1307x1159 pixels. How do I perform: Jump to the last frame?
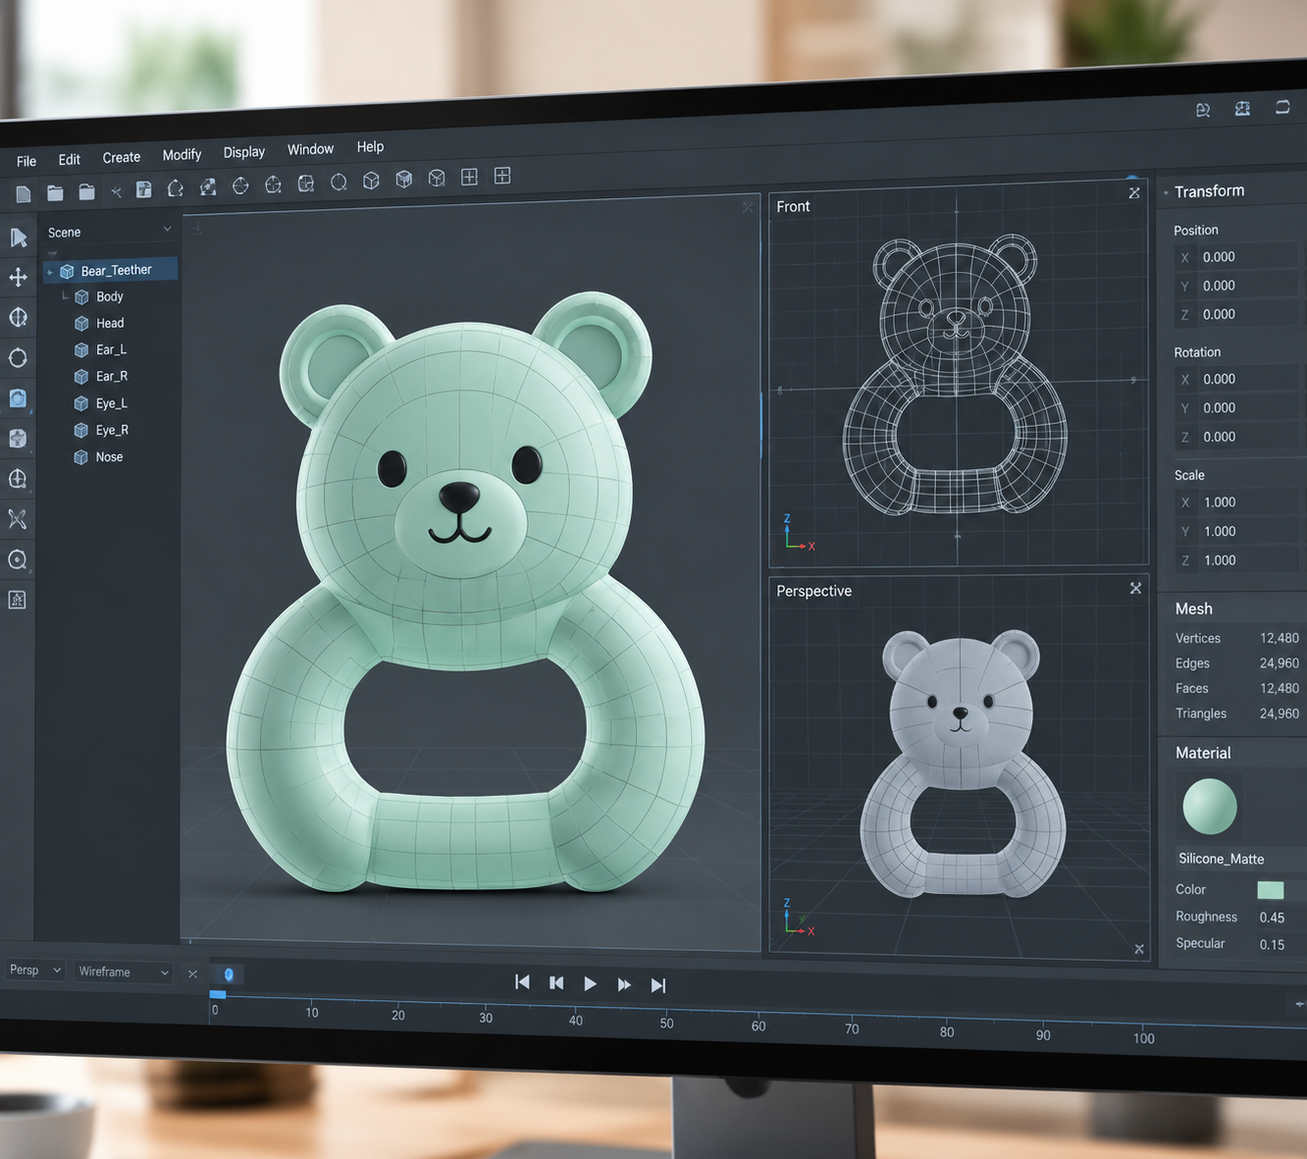(658, 985)
